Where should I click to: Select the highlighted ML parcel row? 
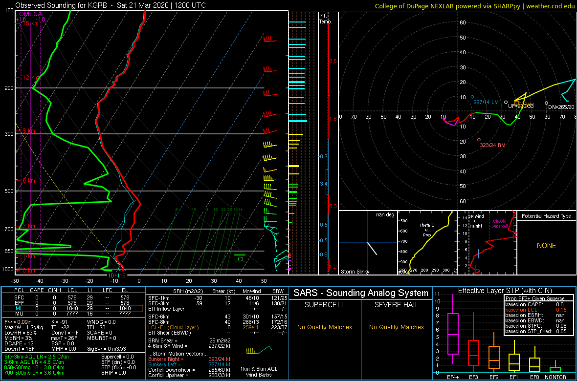(73, 308)
